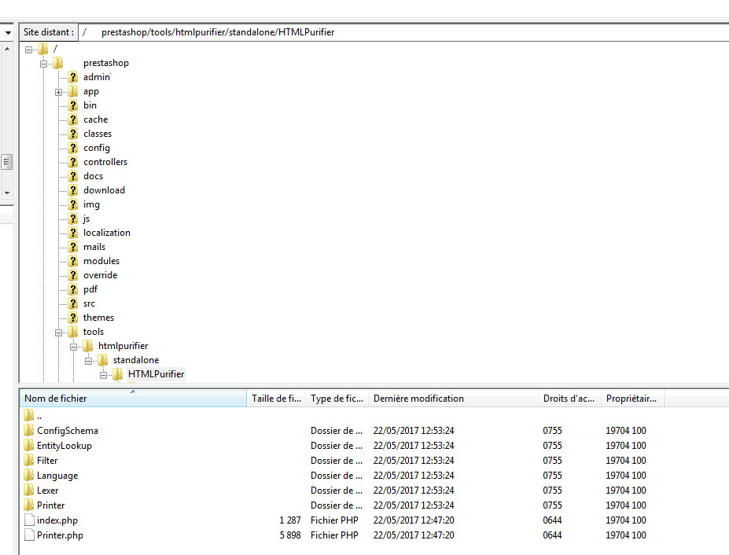Click left pane scrollbar down arrow

pyautogui.click(x=7, y=193)
